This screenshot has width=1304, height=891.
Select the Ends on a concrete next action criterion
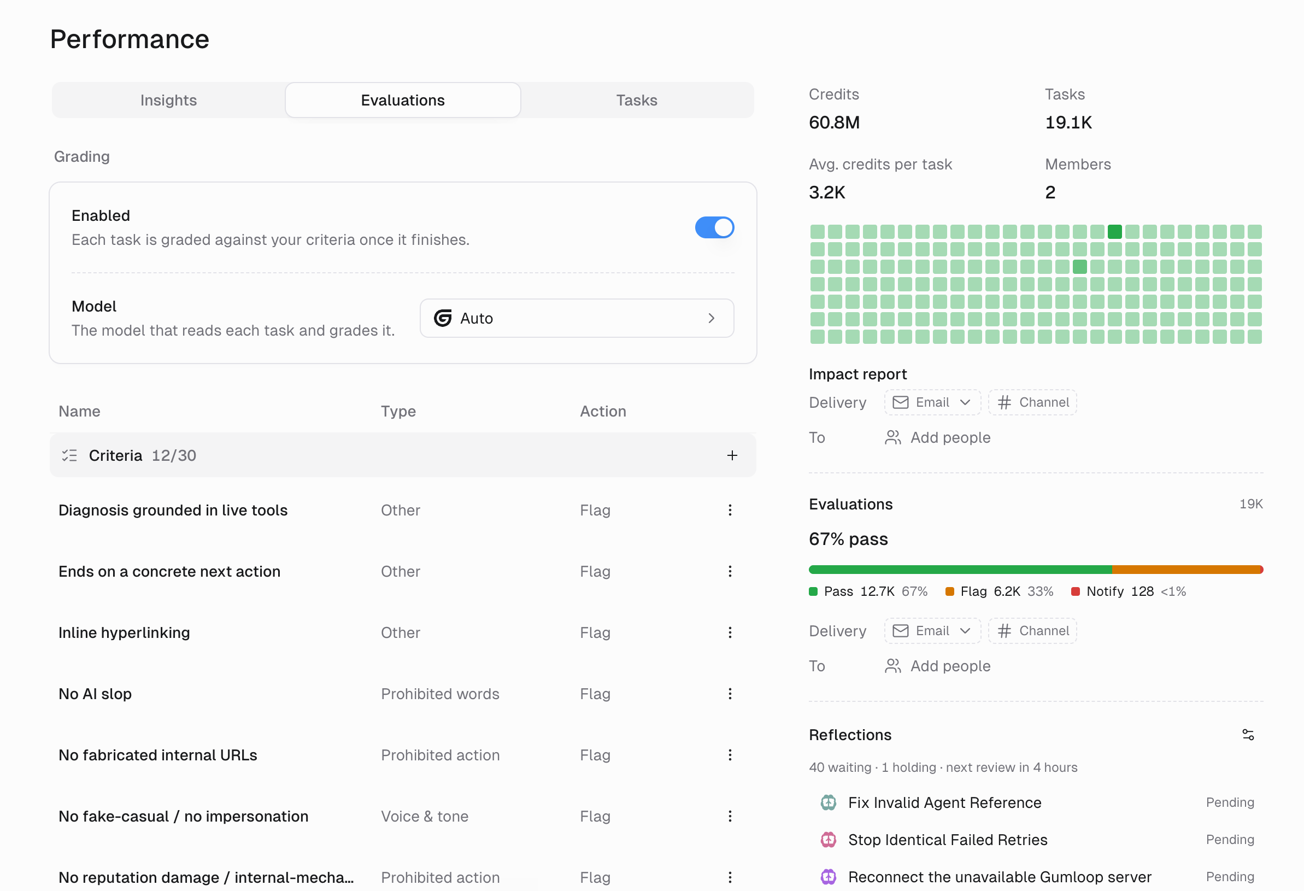coord(169,571)
